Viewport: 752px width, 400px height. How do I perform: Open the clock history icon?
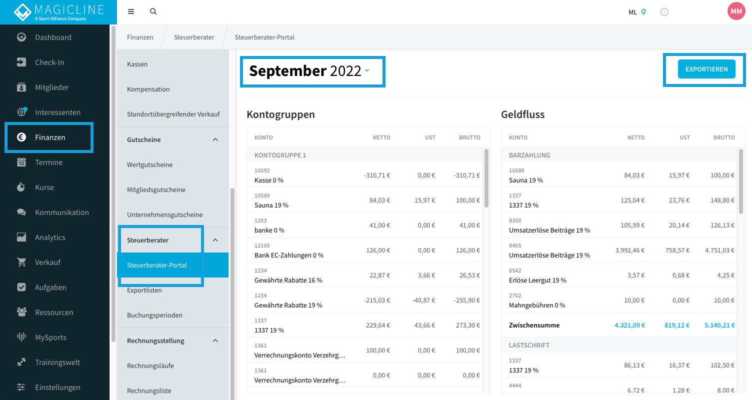tap(664, 11)
